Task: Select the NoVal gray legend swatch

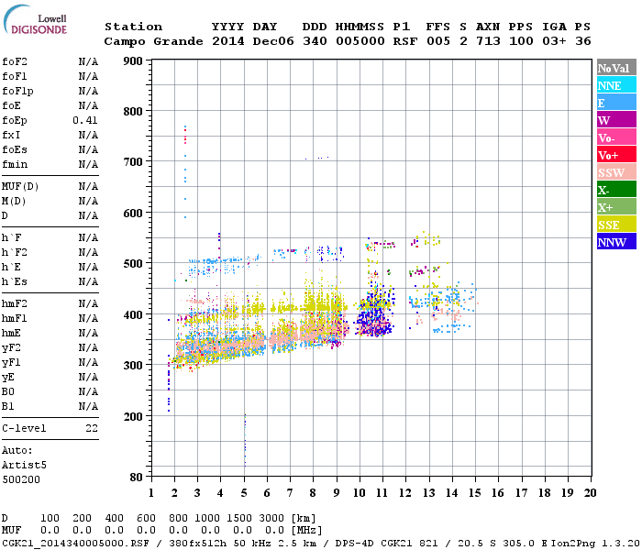Action: click(616, 68)
